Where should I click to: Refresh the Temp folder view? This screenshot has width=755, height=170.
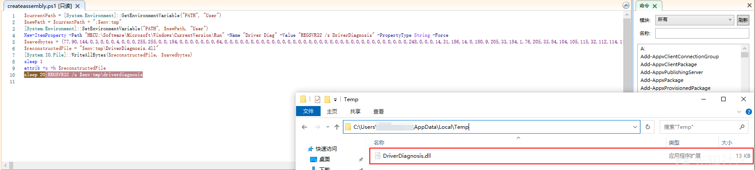click(x=648, y=127)
